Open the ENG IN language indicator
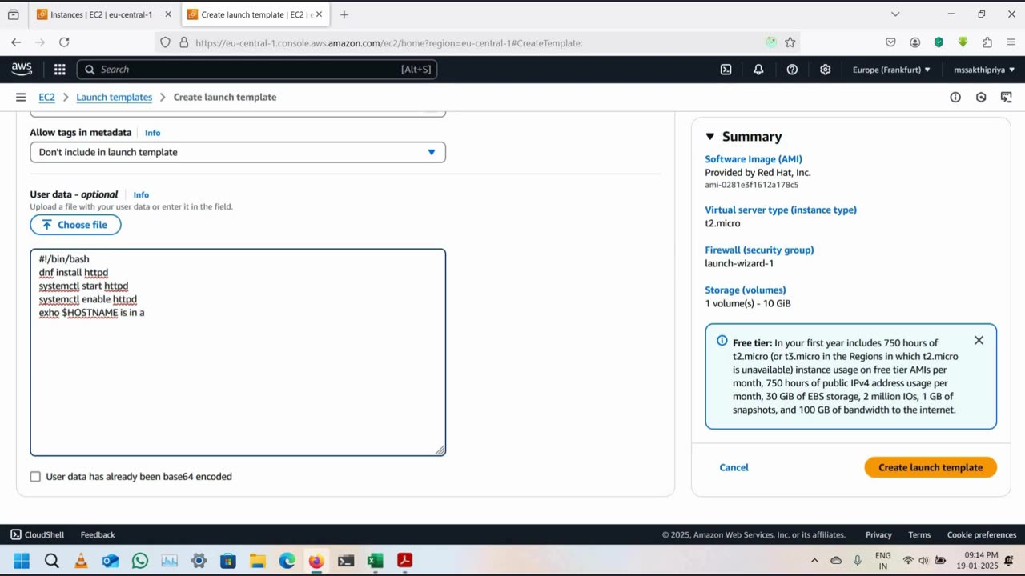Image resolution: width=1025 pixels, height=576 pixels. pyautogui.click(x=882, y=561)
